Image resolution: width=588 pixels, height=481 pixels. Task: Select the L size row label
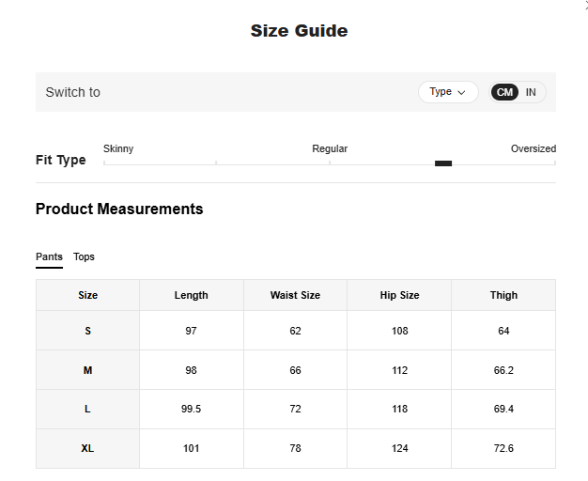[87, 410]
